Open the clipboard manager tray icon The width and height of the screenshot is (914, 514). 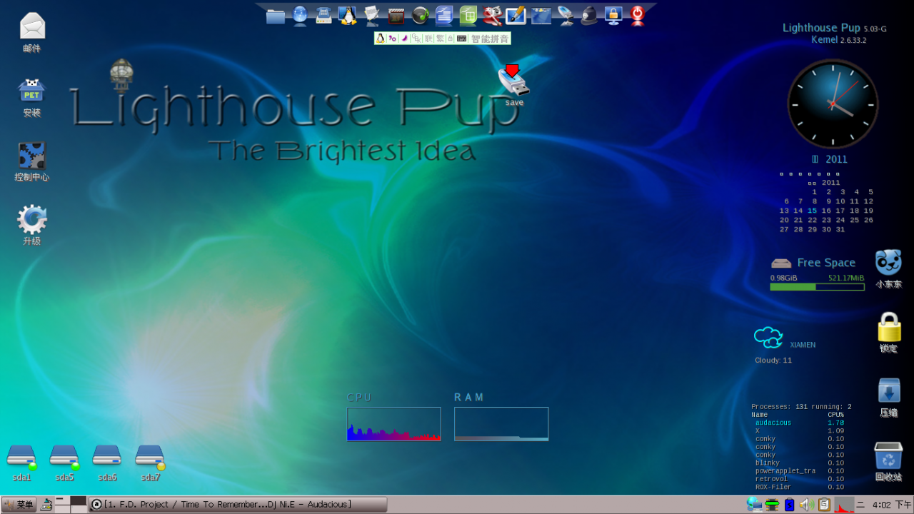[x=824, y=505]
